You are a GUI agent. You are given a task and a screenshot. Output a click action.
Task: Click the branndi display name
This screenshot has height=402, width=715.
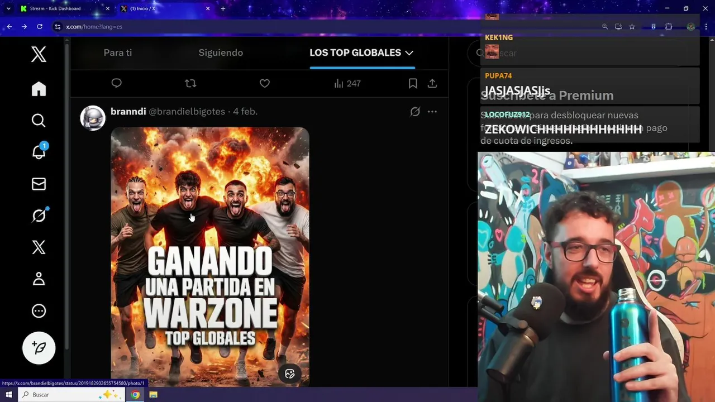point(128,112)
